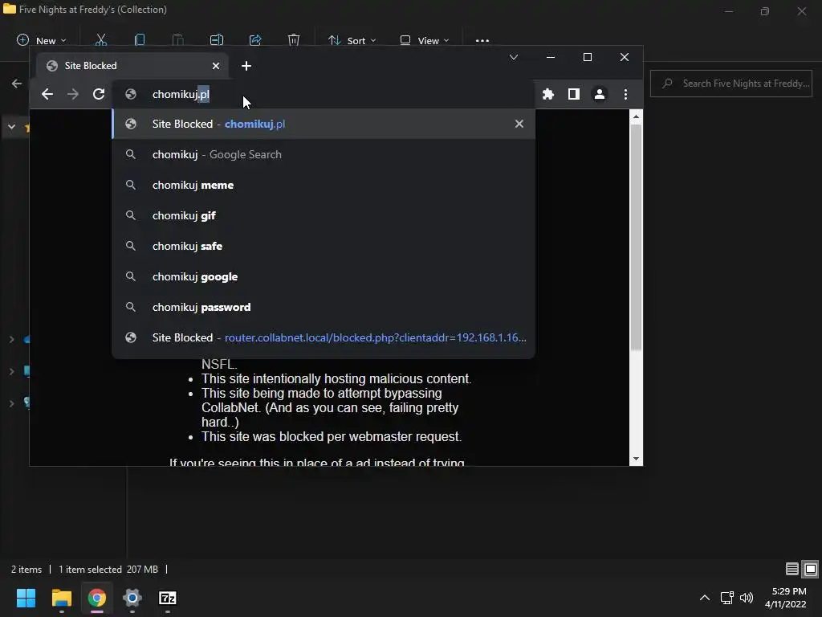Show hidden system tray icons
The height and width of the screenshot is (617, 822).
705,598
